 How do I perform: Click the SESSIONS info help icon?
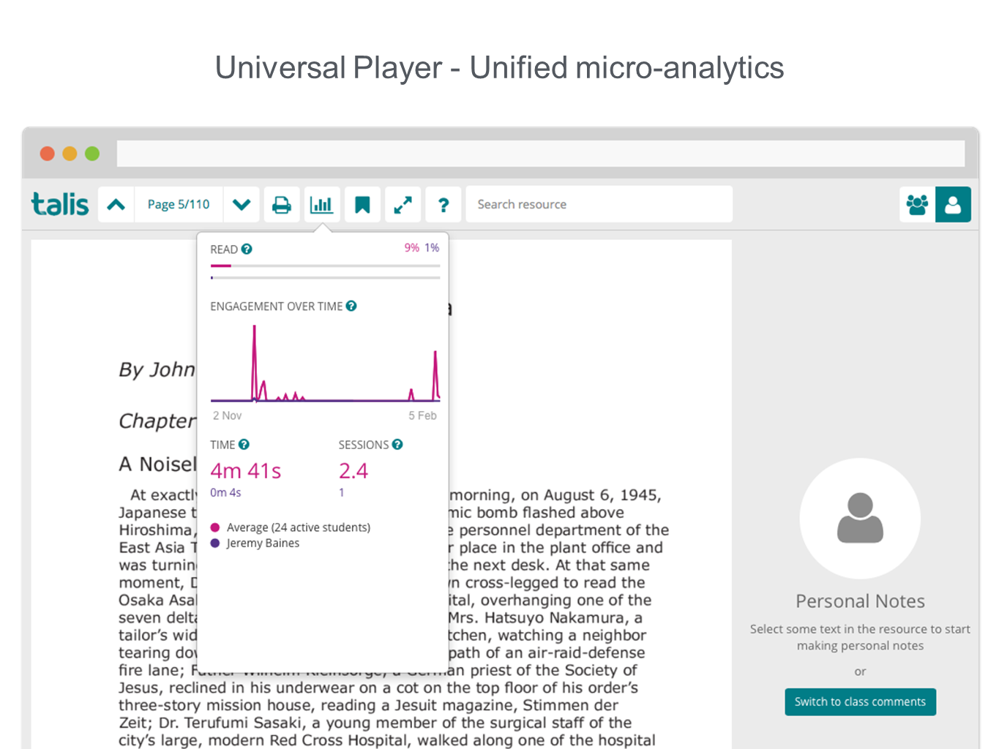tap(397, 445)
